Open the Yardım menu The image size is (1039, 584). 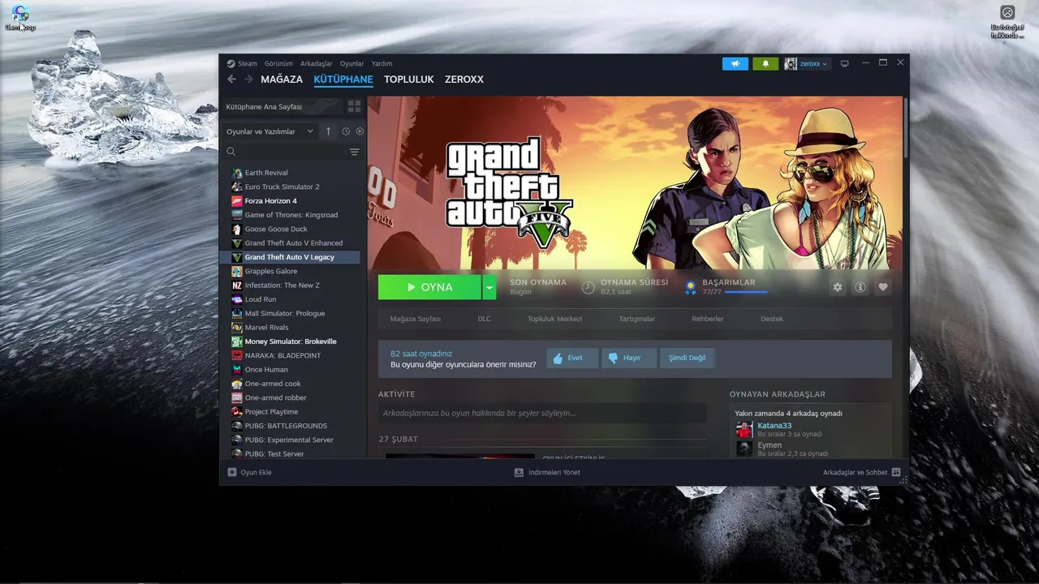click(382, 63)
